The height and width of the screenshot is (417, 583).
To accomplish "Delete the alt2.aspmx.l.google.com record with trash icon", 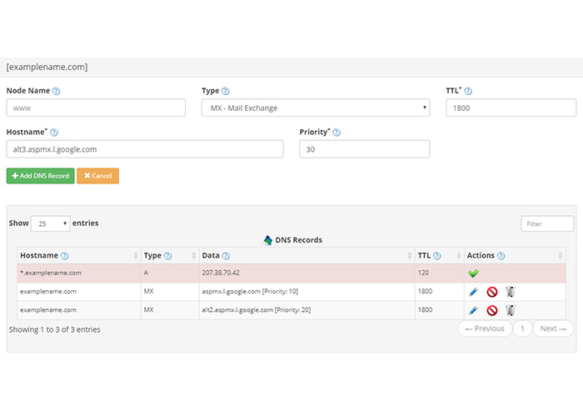I will coord(510,310).
